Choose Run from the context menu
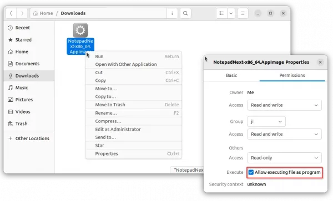The image size is (333, 201). pos(134,56)
